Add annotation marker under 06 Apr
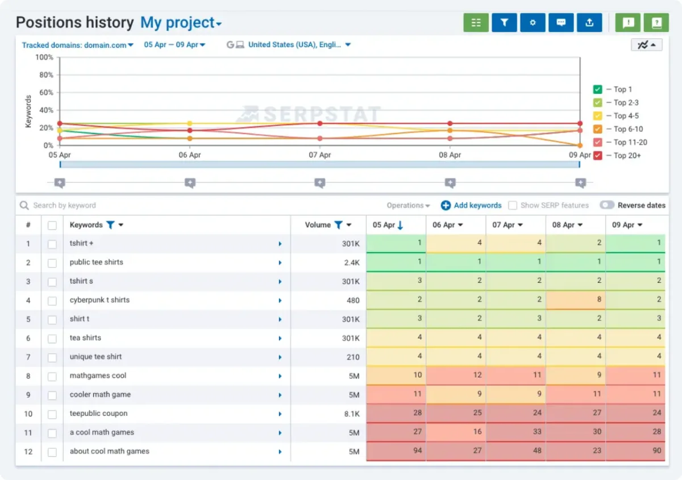Screen dimensions: 682x480 190,183
